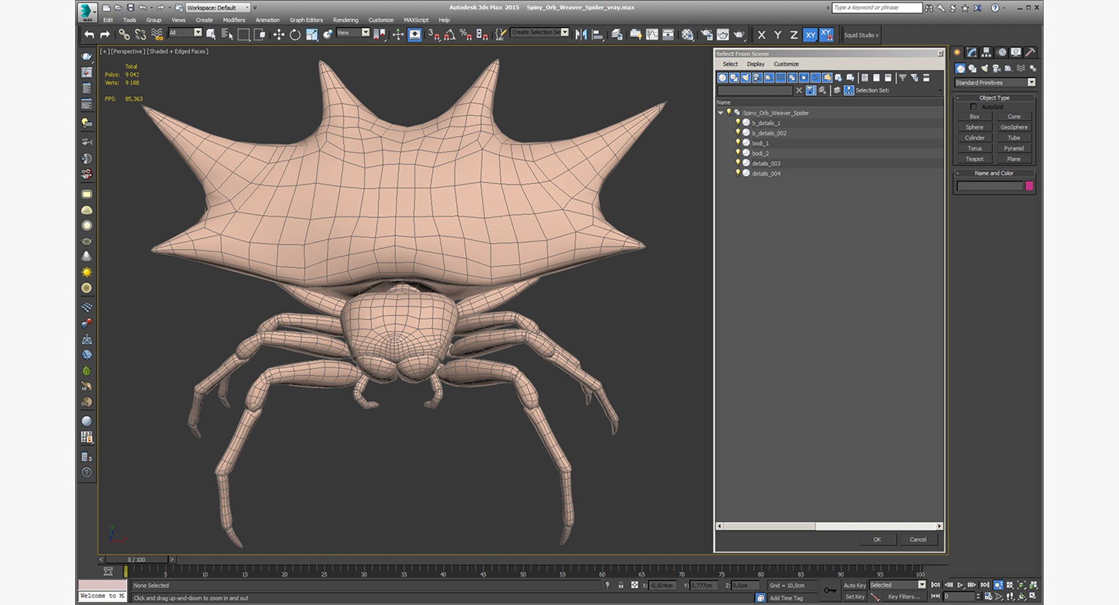Switch to Hierarchy command panel tab
The width and height of the screenshot is (1119, 605).
(986, 52)
